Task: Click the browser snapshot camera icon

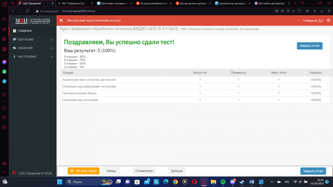Action: click(282, 11)
